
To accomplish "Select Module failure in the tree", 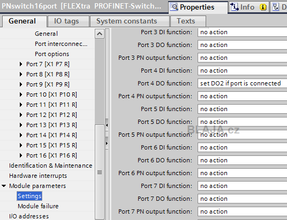I will 38,206.
